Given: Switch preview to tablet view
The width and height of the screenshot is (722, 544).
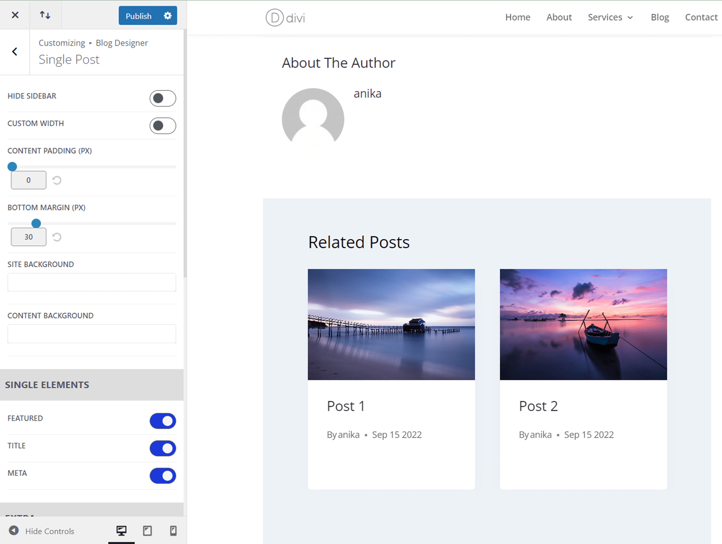Looking at the screenshot, I should 147,530.
